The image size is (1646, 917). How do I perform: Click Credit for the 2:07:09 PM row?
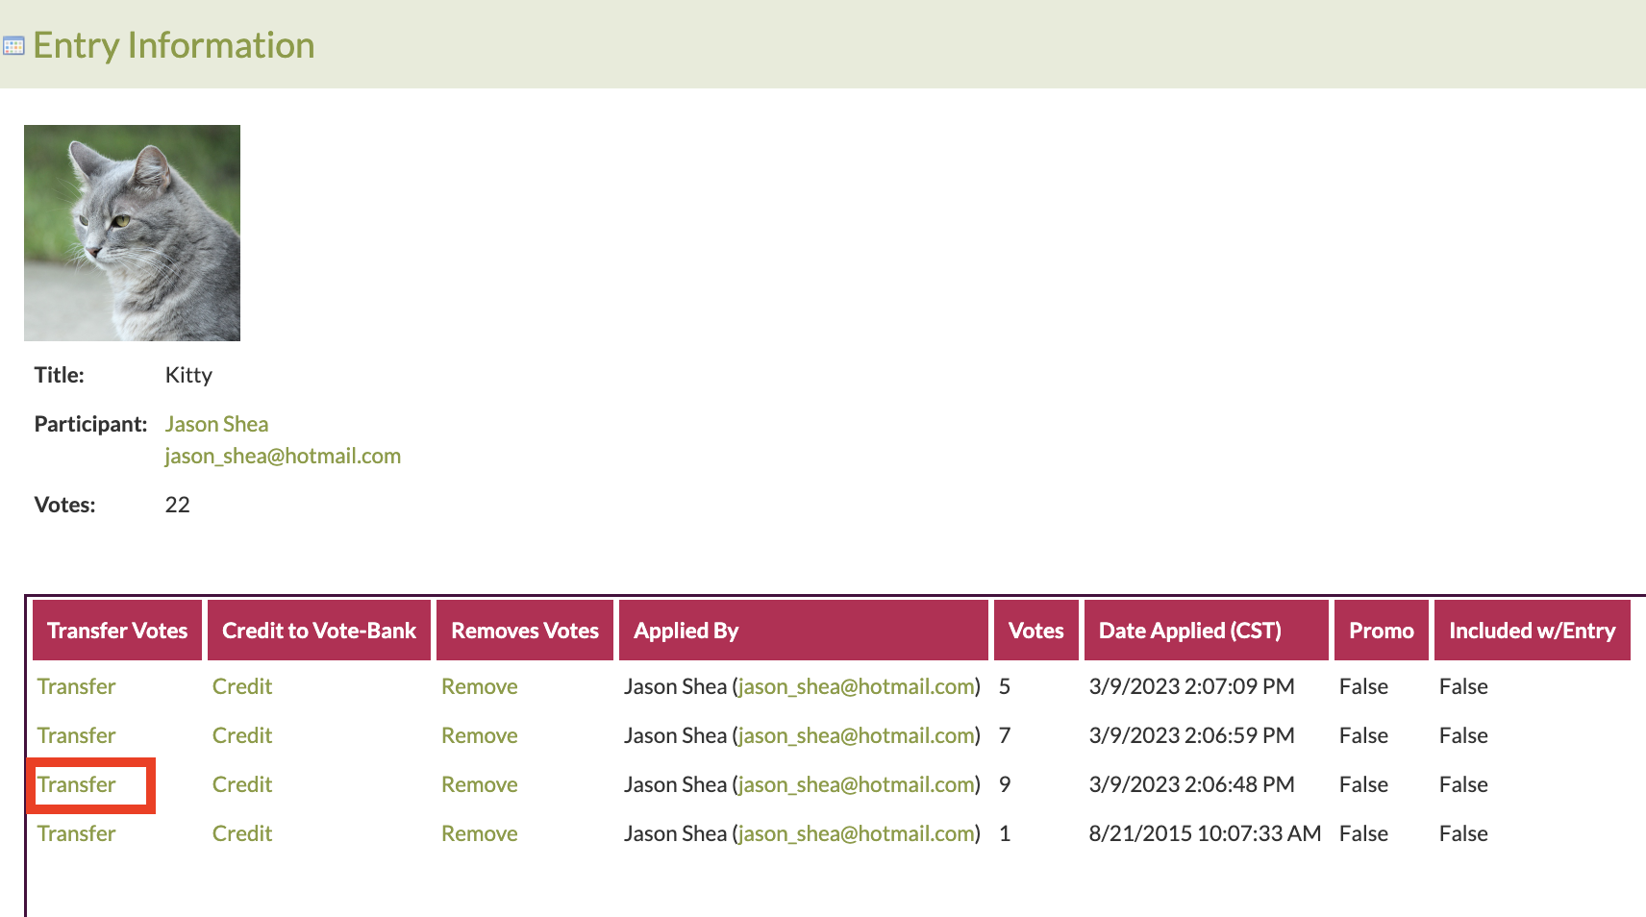[242, 686]
